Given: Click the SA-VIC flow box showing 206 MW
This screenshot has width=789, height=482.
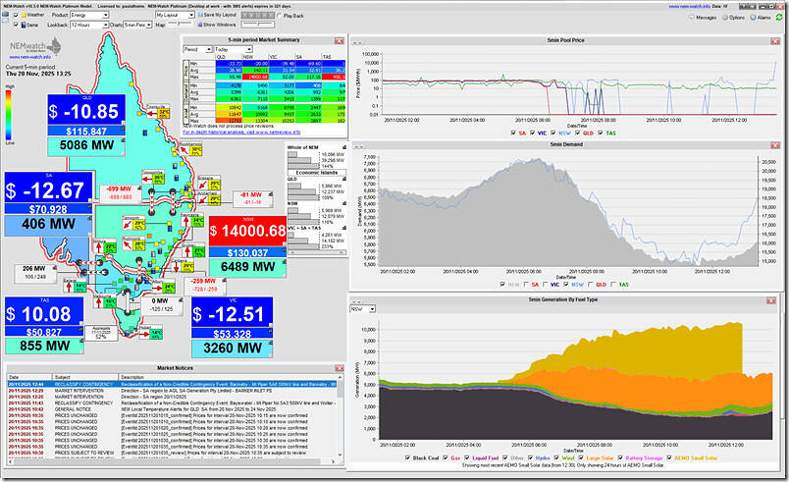Looking at the screenshot, I should pos(34,272).
